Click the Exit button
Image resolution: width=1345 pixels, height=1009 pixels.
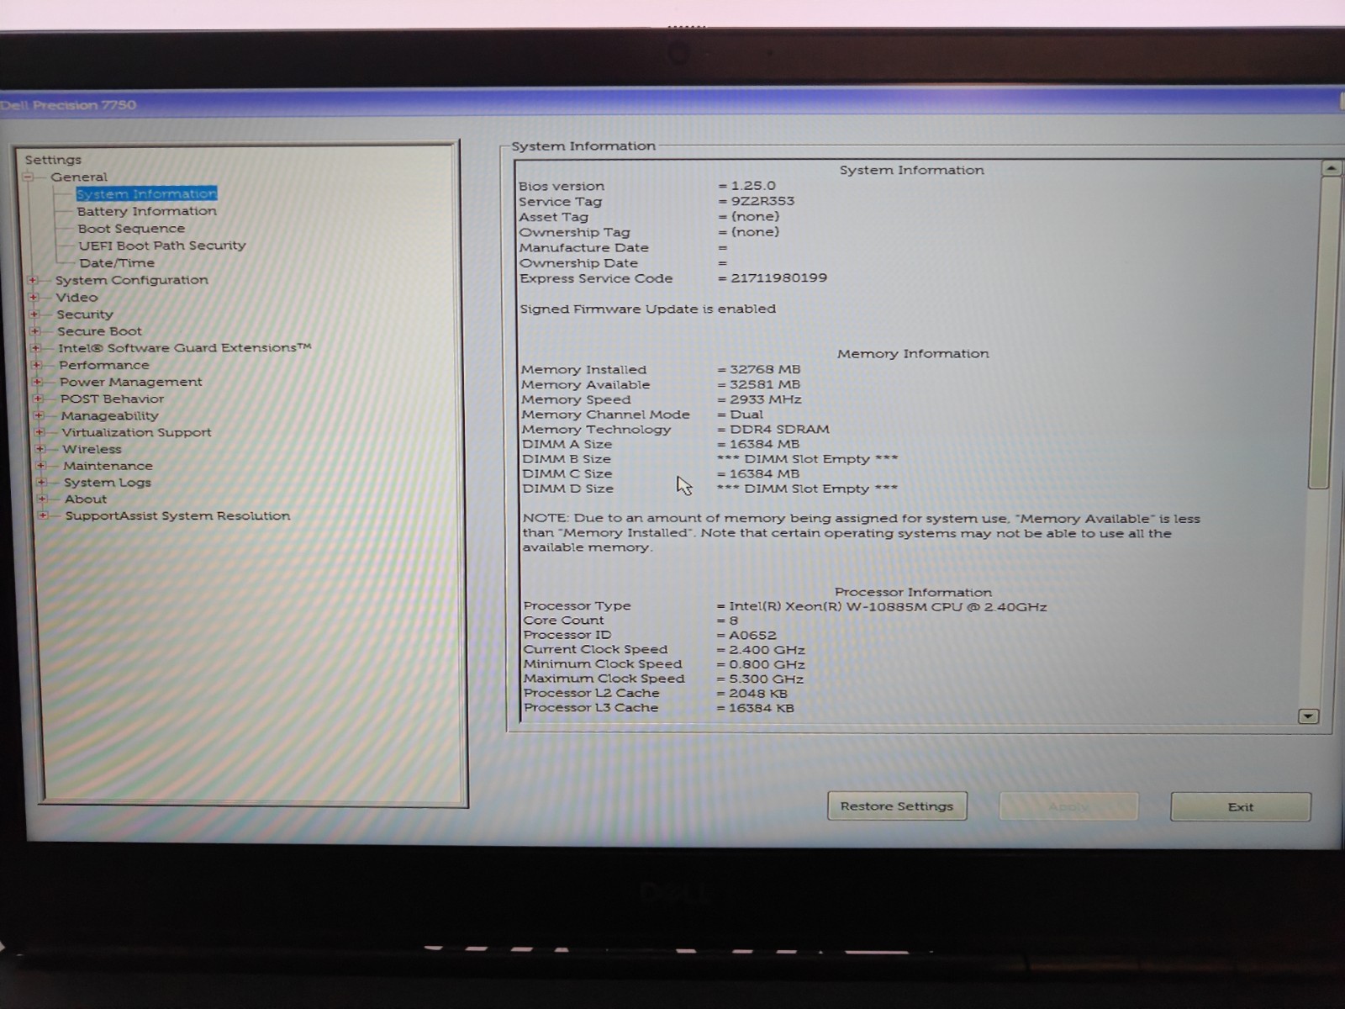[1241, 806]
